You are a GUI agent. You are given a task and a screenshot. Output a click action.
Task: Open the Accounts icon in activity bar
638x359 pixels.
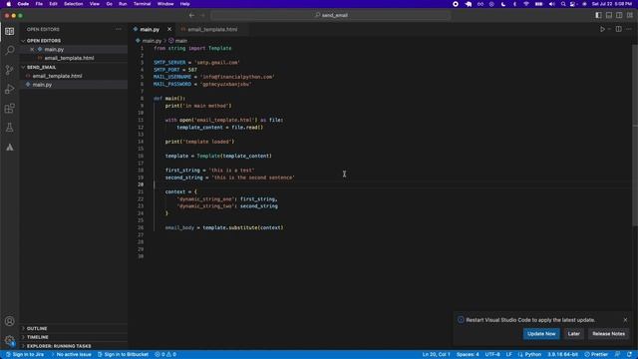tap(9, 321)
